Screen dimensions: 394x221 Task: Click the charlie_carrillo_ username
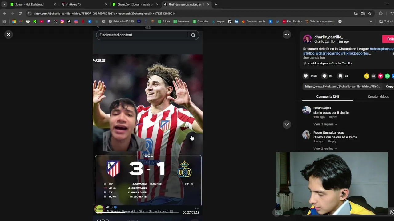click(328, 37)
